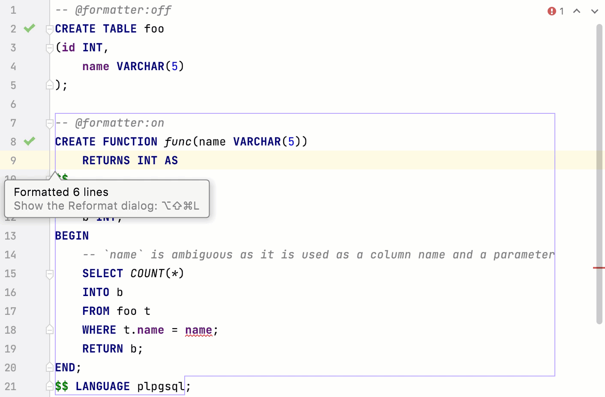605x397 pixels.
Task: Click line number 14 in the gutter
Action: pos(11,254)
